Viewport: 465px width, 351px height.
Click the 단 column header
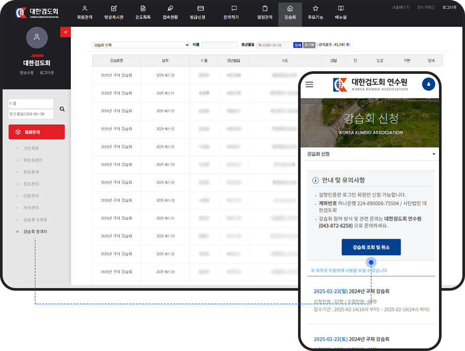[355, 60]
